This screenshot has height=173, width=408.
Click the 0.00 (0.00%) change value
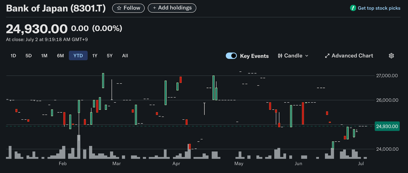(97, 28)
